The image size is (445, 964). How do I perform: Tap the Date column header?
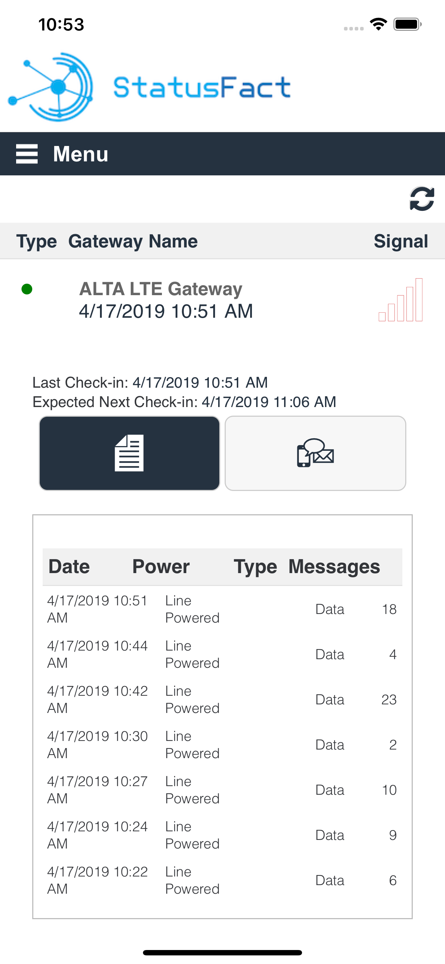(69, 567)
